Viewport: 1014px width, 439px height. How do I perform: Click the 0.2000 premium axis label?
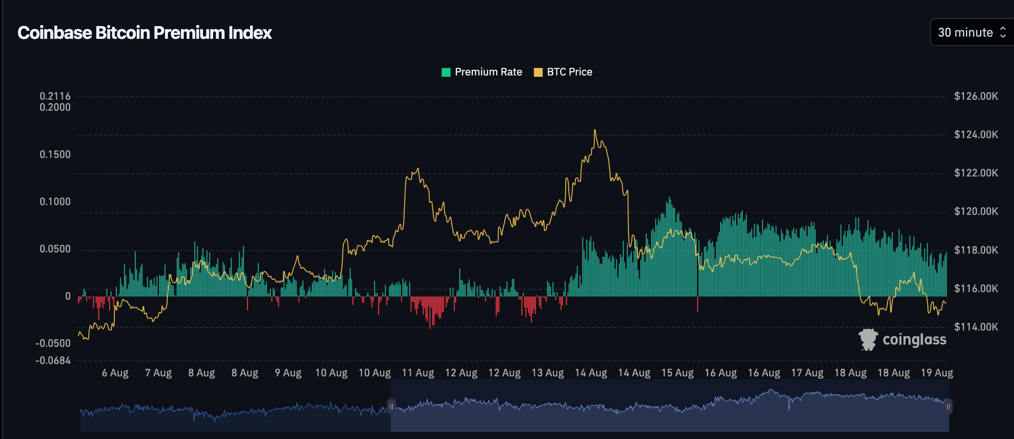point(55,107)
